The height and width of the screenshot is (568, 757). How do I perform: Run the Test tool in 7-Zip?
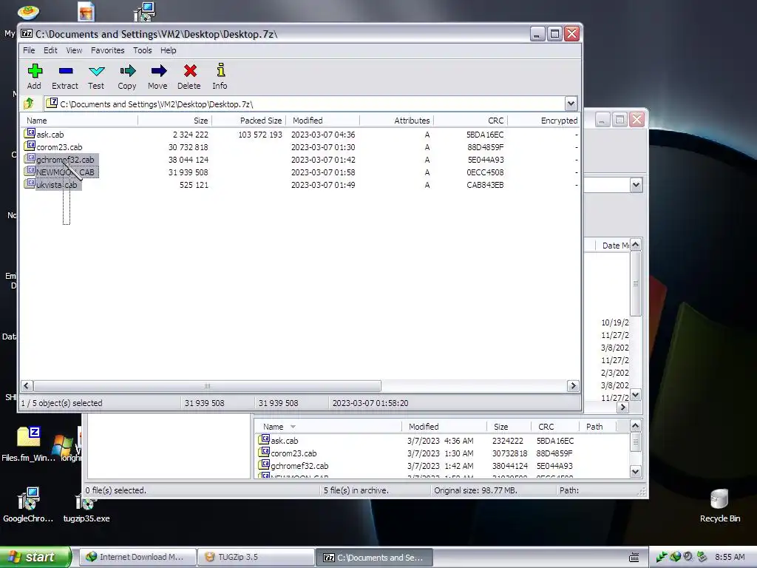click(x=96, y=77)
